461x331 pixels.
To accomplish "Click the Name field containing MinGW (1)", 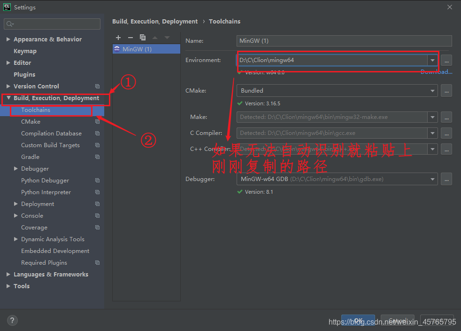I will click(x=344, y=41).
